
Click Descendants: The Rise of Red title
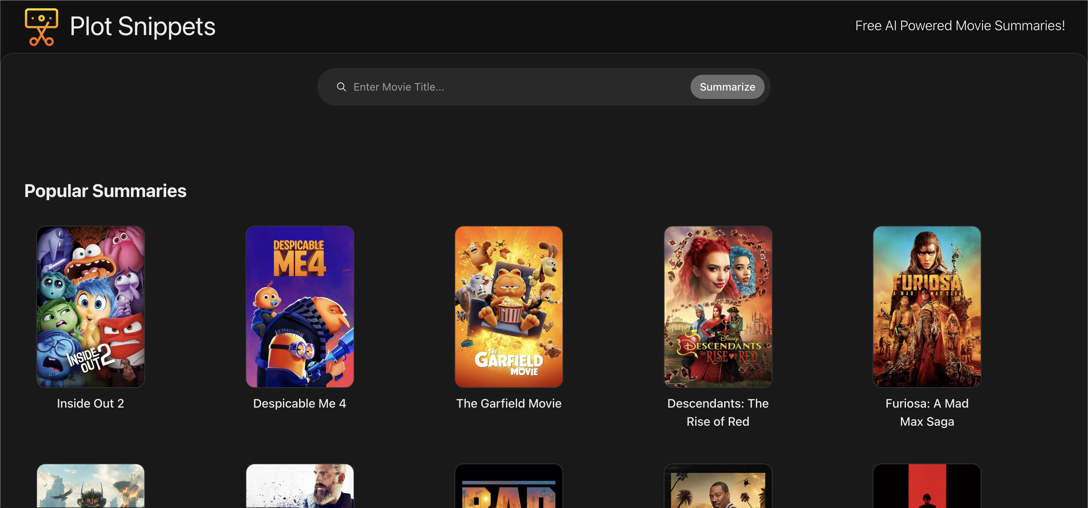pos(718,412)
